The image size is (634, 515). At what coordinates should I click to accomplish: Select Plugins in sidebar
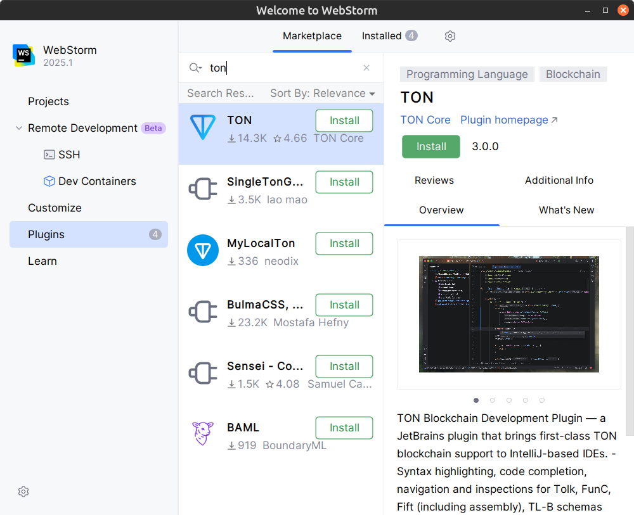click(89, 234)
